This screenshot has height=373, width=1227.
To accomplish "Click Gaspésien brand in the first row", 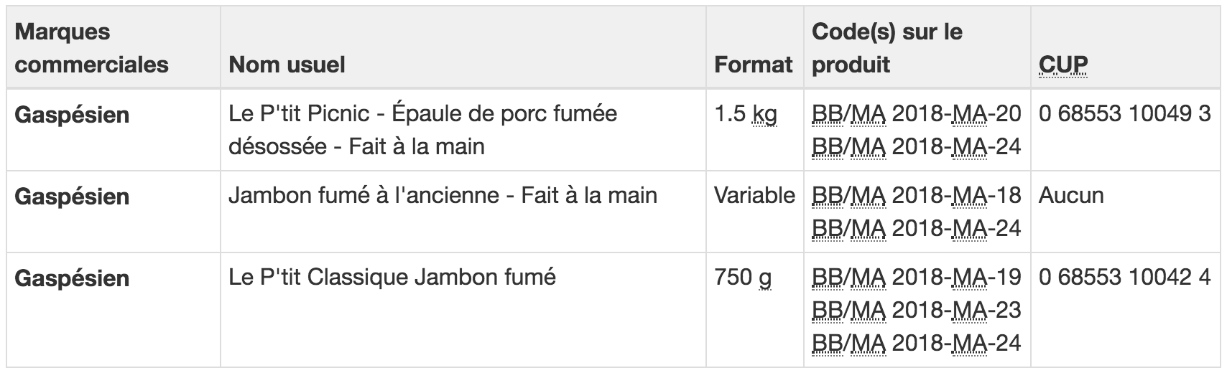I will click(72, 115).
